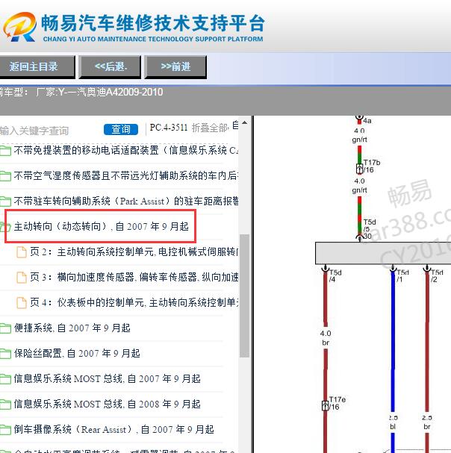Click the blue 2.5 bl wire
Viewport: 451px width, 453px height.
click(393, 341)
